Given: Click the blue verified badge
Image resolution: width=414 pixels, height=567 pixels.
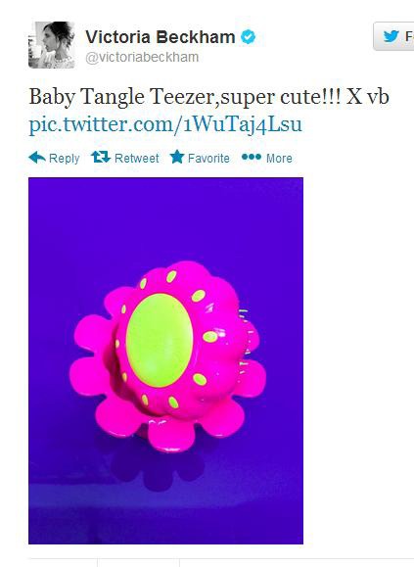Looking at the screenshot, I should click(x=249, y=37).
